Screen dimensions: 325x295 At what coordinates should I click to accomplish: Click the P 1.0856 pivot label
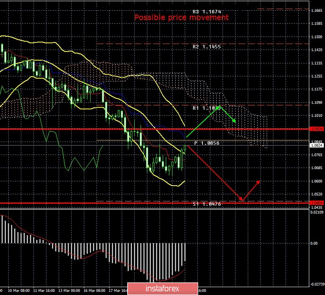pos(207,143)
